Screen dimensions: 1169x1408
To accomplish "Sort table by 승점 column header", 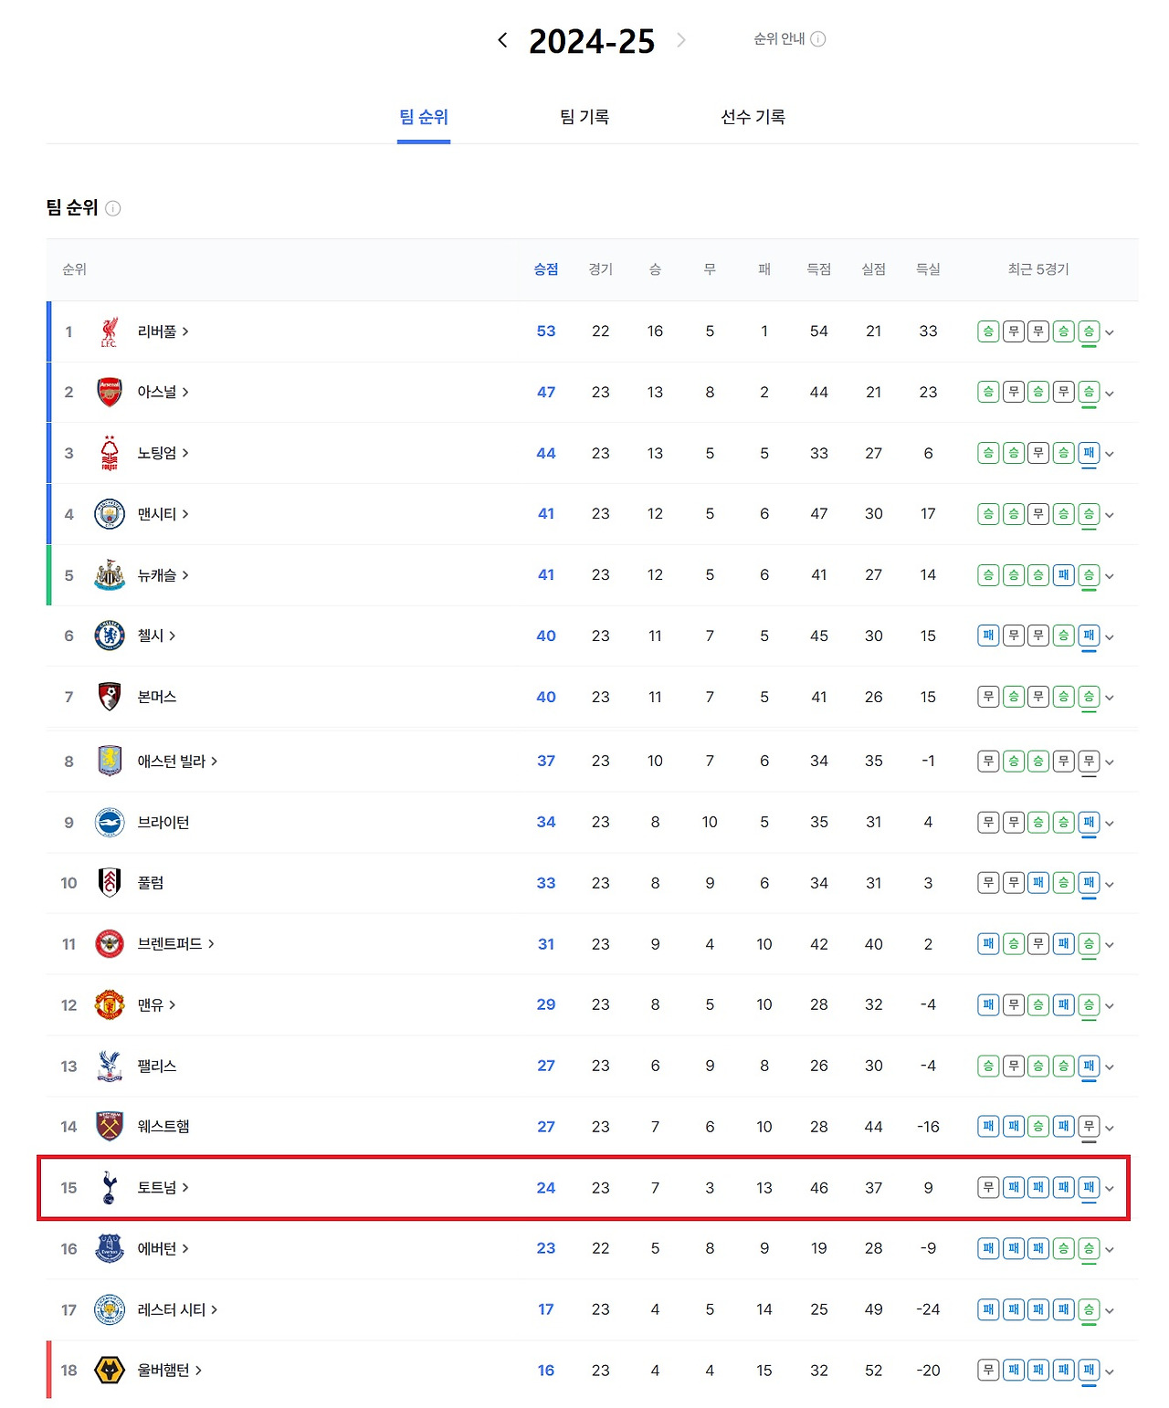I will tap(546, 269).
